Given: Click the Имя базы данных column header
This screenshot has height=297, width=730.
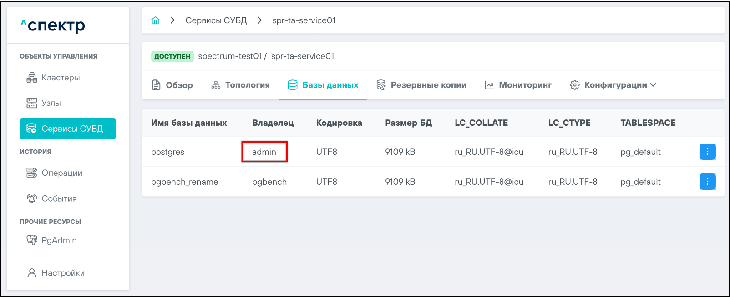Looking at the screenshot, I should pos(189,123).
